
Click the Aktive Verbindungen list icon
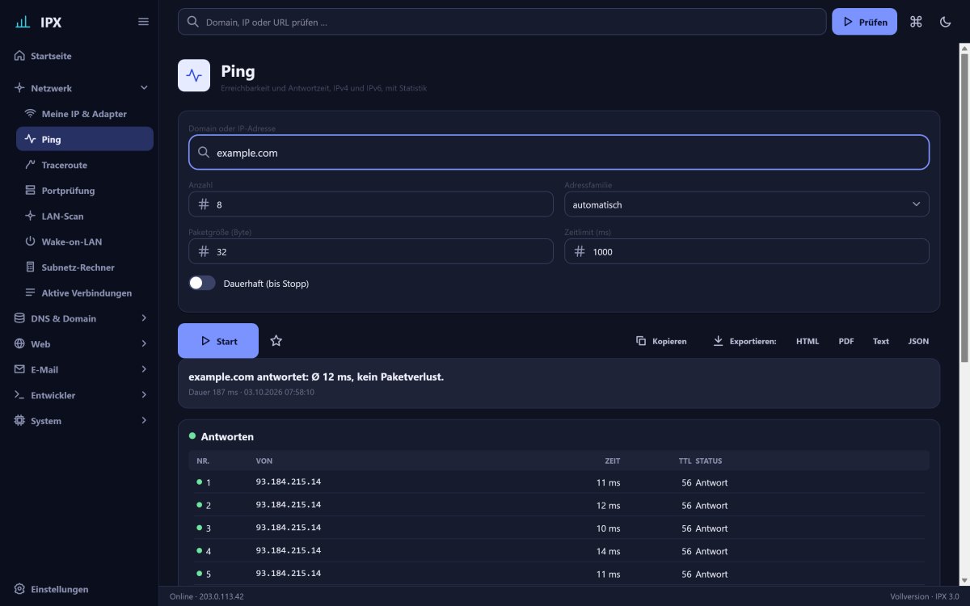[x=31, y=292]
